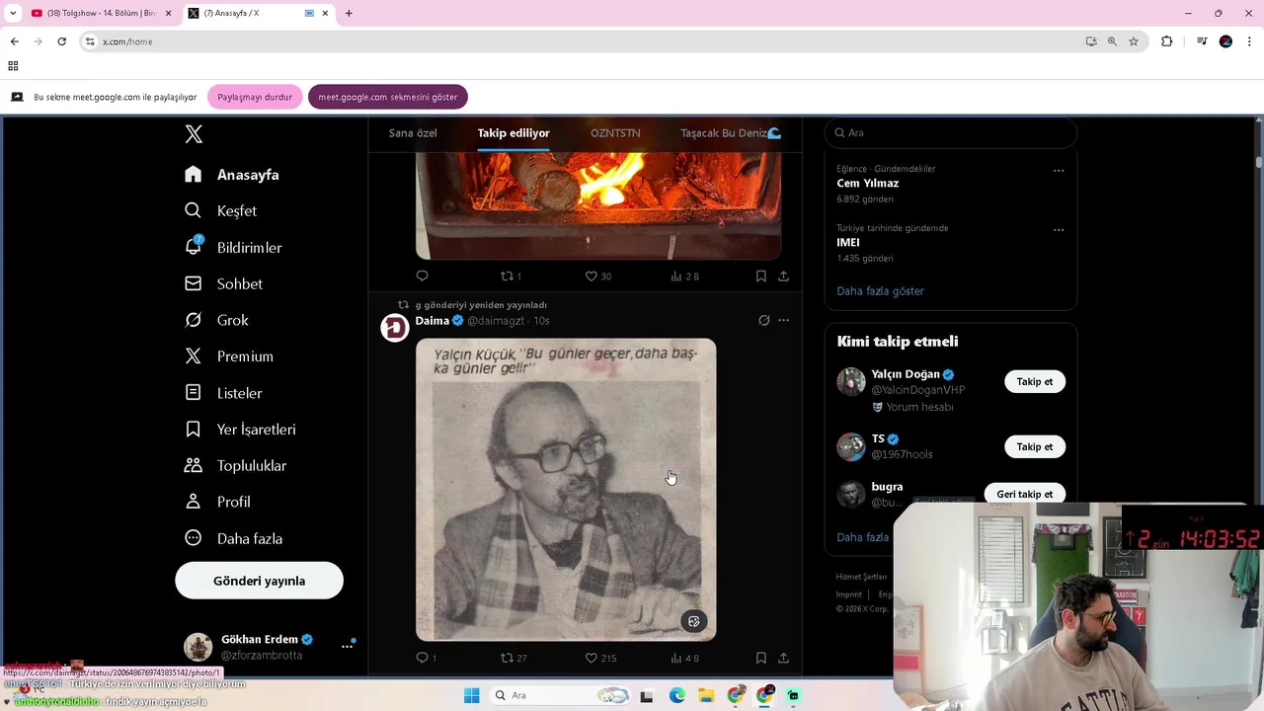Click meet.google.com sekmesini göster button

pyautogui.click(x=388, y=97)
